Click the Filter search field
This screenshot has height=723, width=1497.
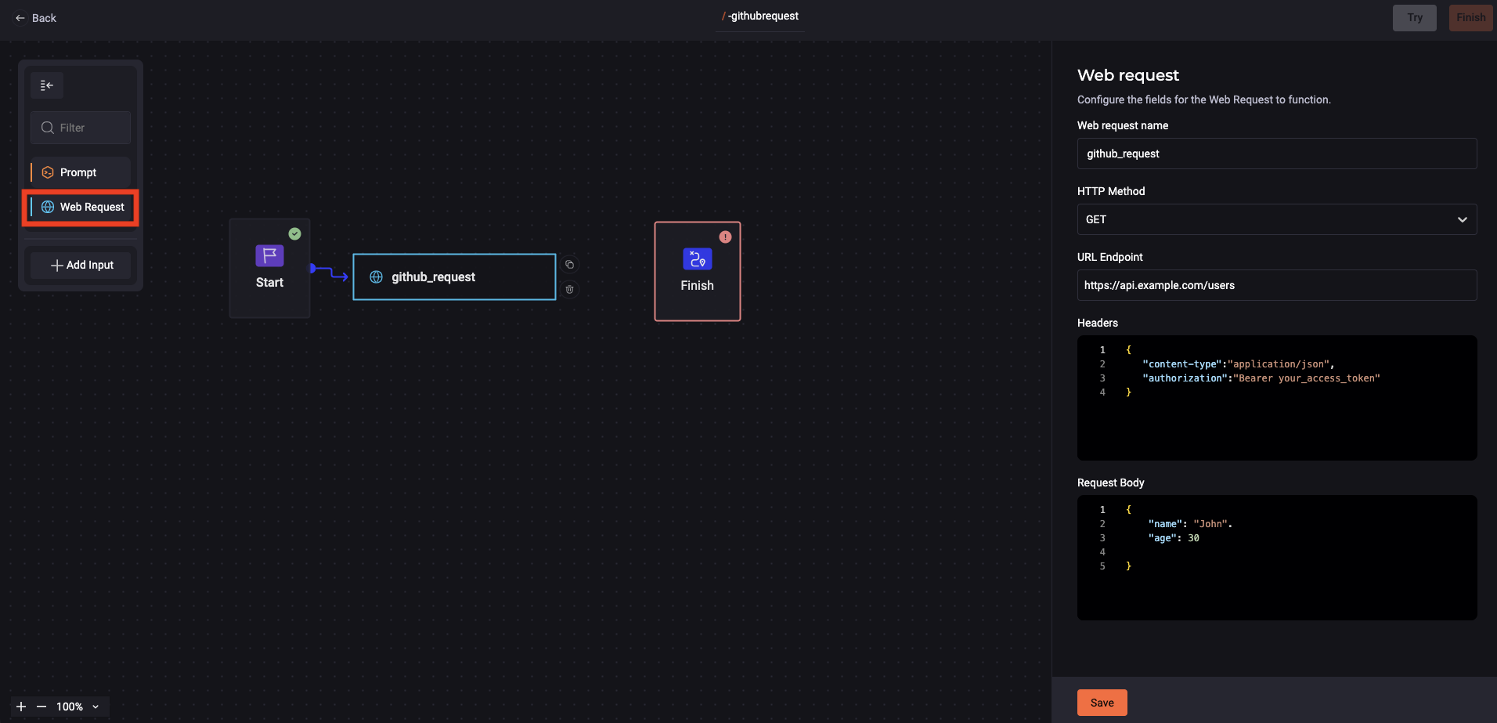pyautogui.click(x=80, y=127)
